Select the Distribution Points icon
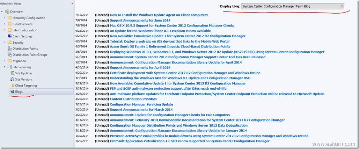 tap(10, 49)
